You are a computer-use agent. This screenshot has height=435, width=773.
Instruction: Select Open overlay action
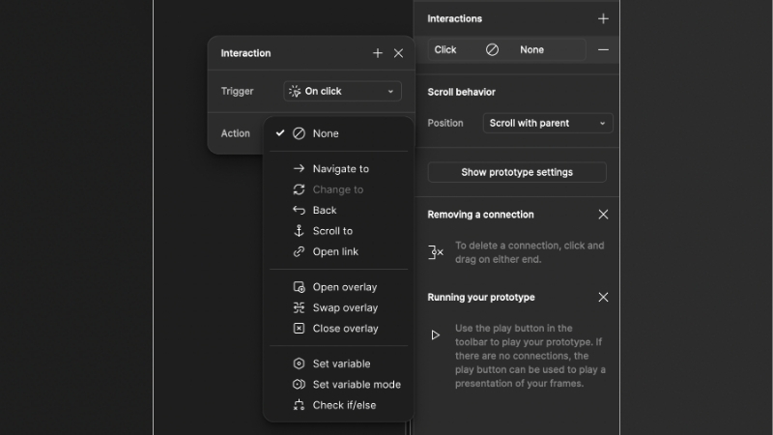click(x=344, y=287)
